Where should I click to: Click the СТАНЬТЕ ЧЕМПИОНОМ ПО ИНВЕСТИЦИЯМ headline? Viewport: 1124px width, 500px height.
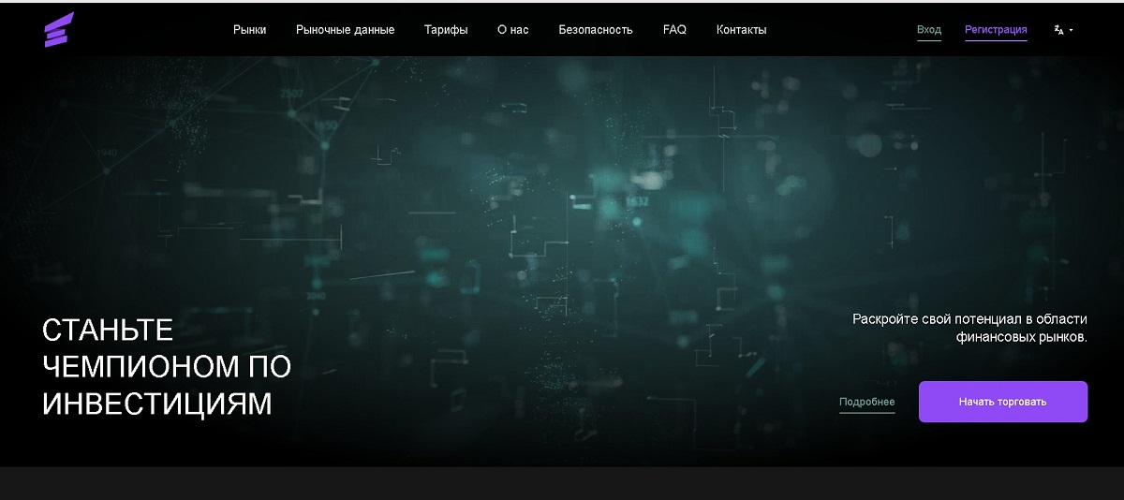click(167, 366)
